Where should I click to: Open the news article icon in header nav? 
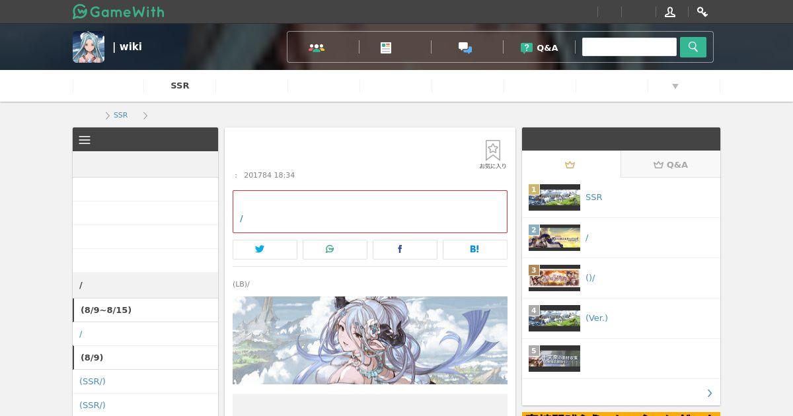(386, 48)
